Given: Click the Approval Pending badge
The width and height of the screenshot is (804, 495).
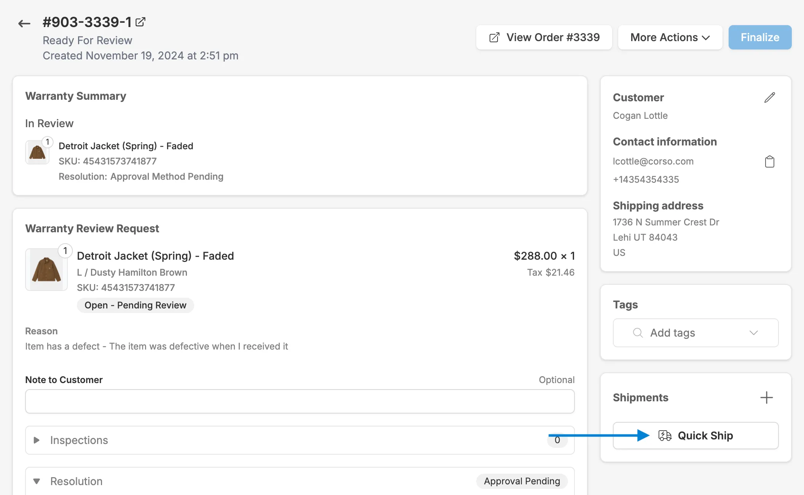Looking at the screenshot, I should [x=522, y=481].
